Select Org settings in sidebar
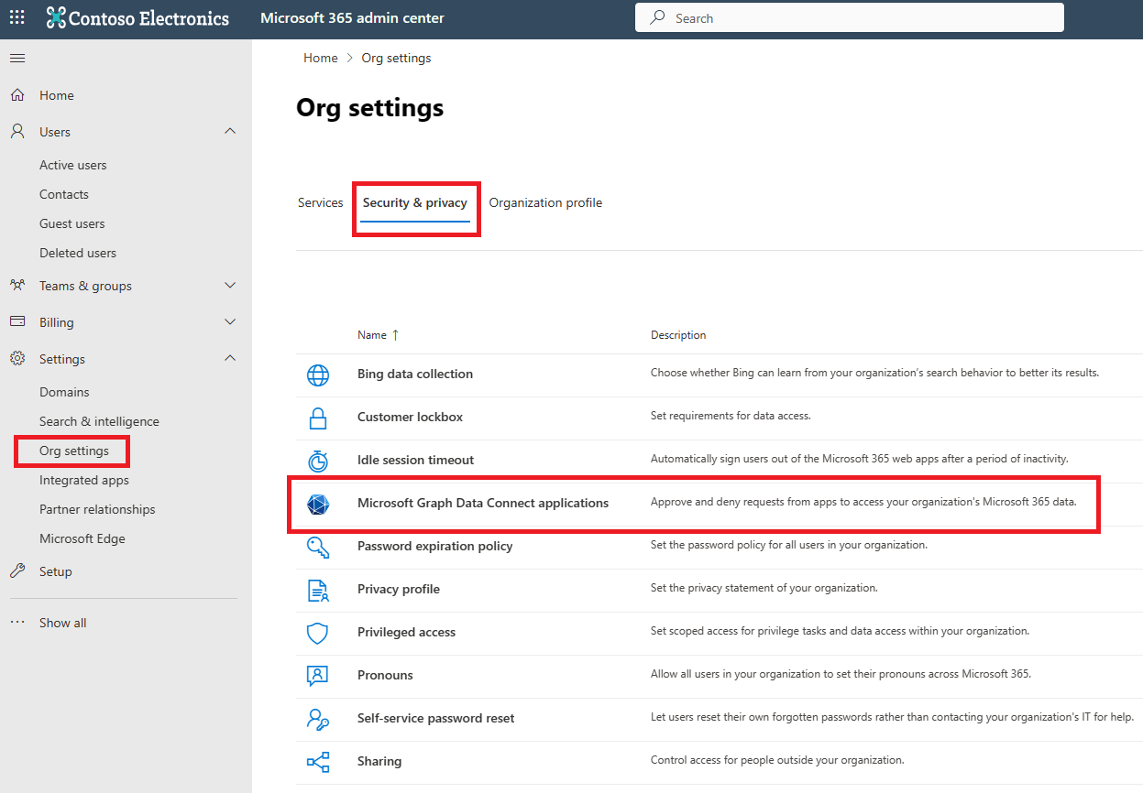The image size is (1143, 793). coord(74,451)
